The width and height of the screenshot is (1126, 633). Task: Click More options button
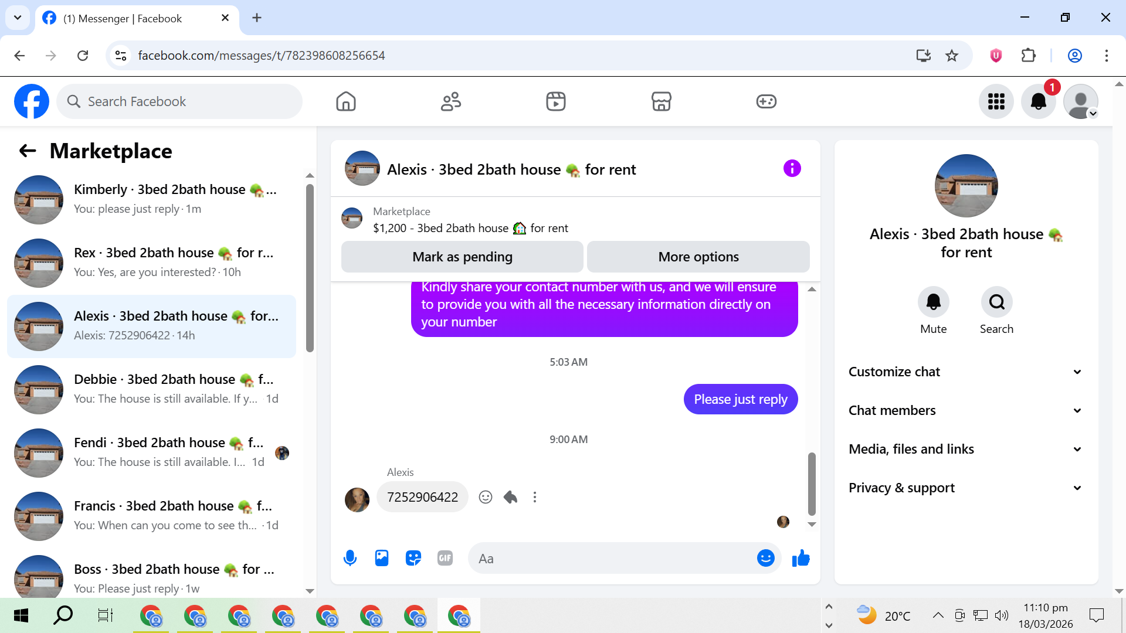tap(698, 257)
